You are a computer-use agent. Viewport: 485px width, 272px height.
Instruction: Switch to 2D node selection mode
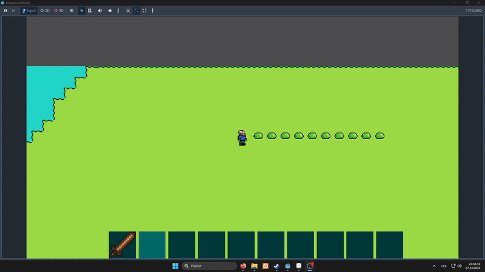pyautogui.click(x=45, y=10)
